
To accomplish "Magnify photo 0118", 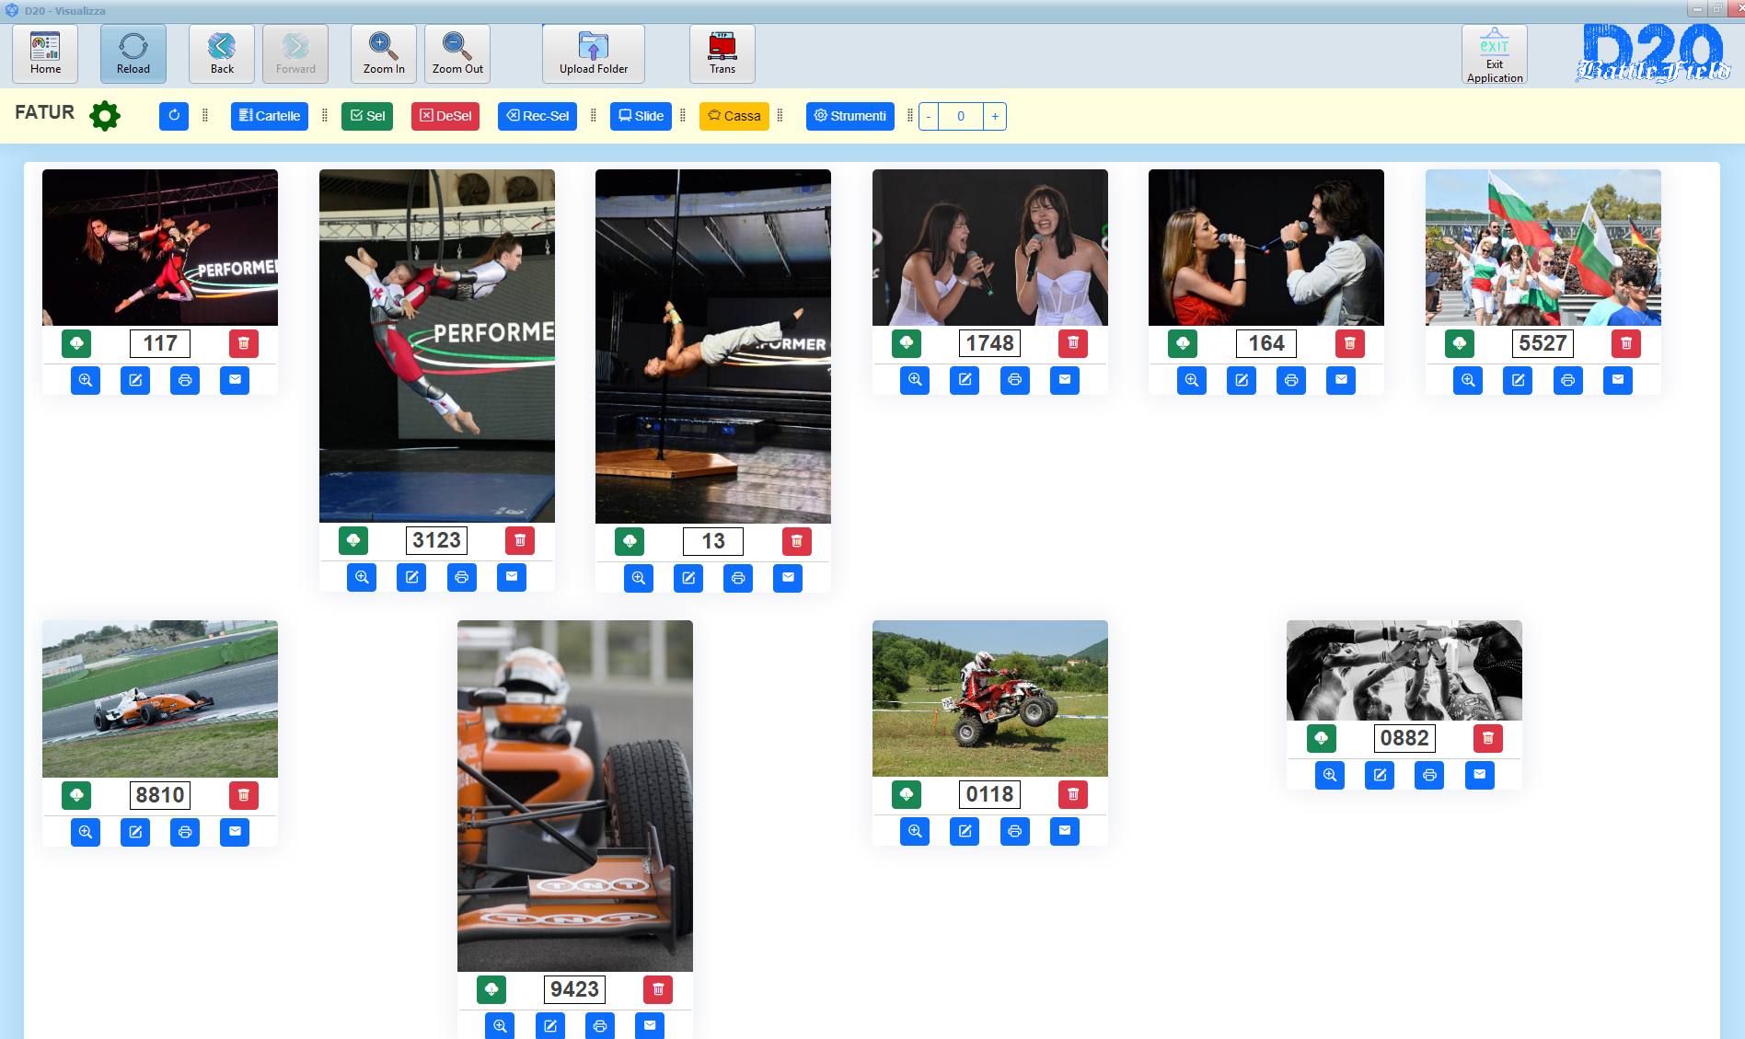I will click(915, 831).
